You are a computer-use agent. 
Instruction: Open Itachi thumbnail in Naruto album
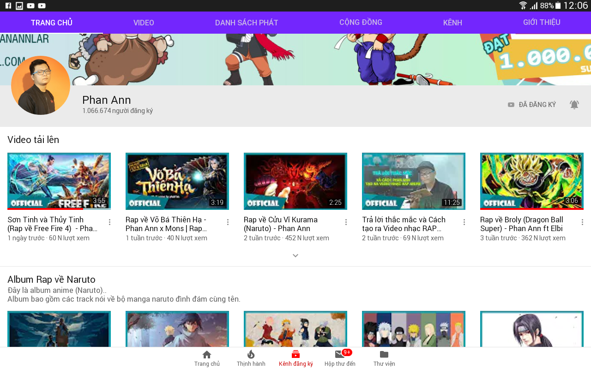[x=532, y=329]
